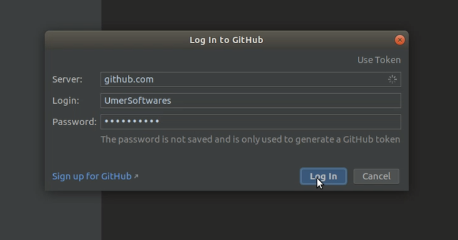Switch to Use Token authentication
Screen dimensions: 458x240
379,60
